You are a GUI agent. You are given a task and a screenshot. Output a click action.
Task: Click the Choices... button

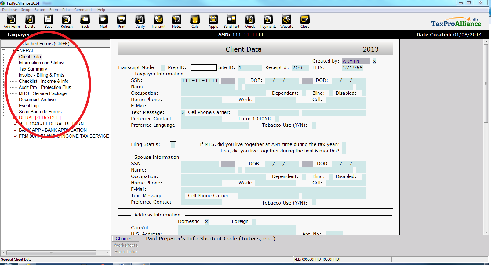click(126, 239)
